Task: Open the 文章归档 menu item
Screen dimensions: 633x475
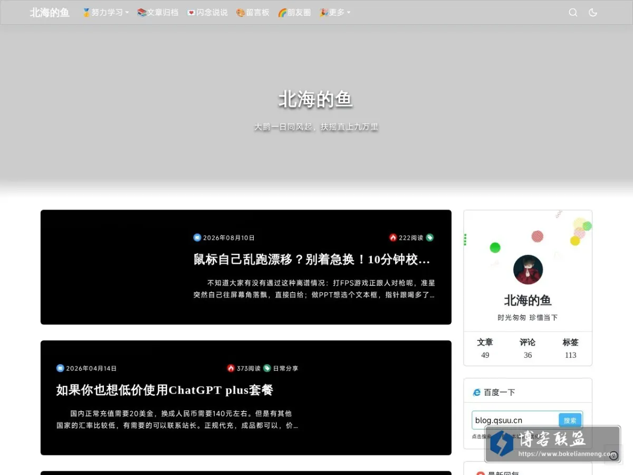Action: pos(158,12)
